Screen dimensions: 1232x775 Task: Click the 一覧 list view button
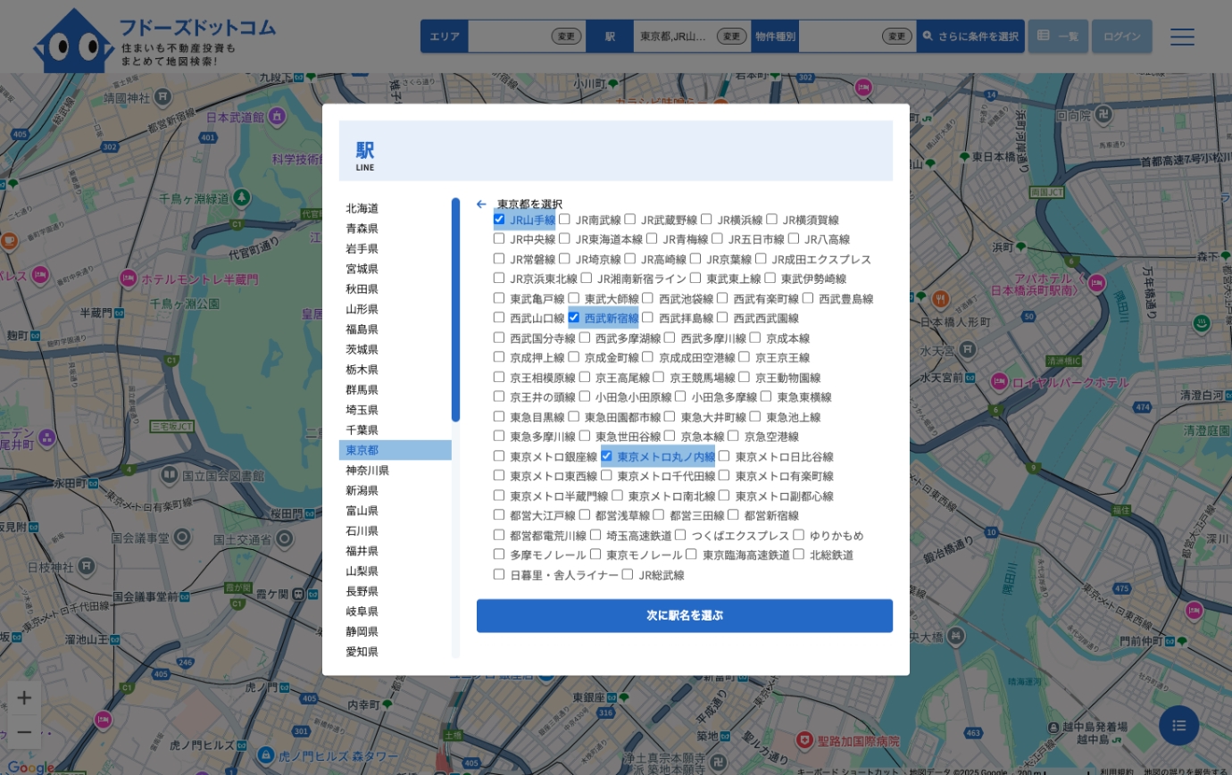click(1058, 37)
